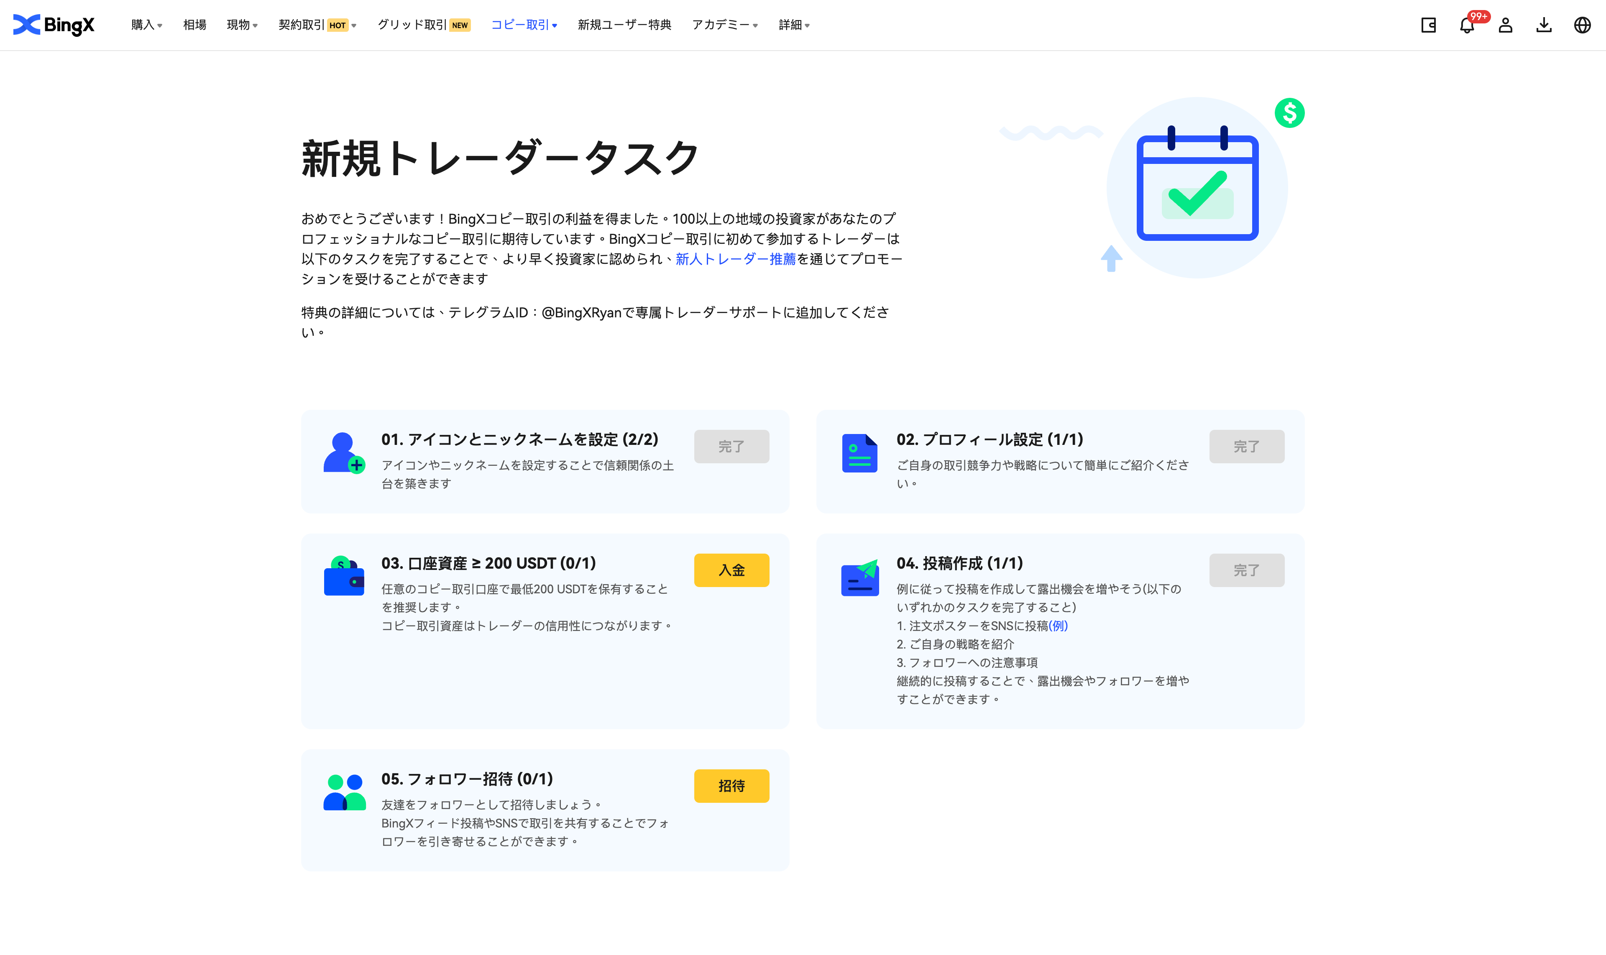This screenshot has height=955, width=1606.
Task: Click the followers icon on task 05
Action: (344, 792)
